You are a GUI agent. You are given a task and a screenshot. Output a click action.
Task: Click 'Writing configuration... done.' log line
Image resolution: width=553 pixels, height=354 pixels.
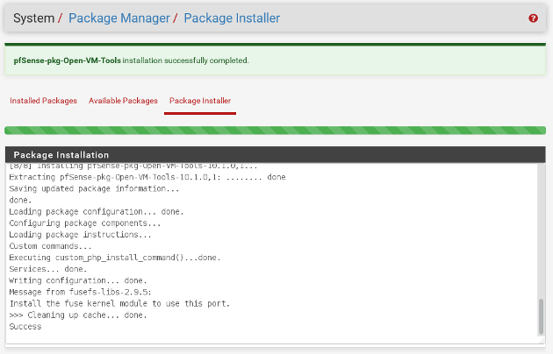78,280
